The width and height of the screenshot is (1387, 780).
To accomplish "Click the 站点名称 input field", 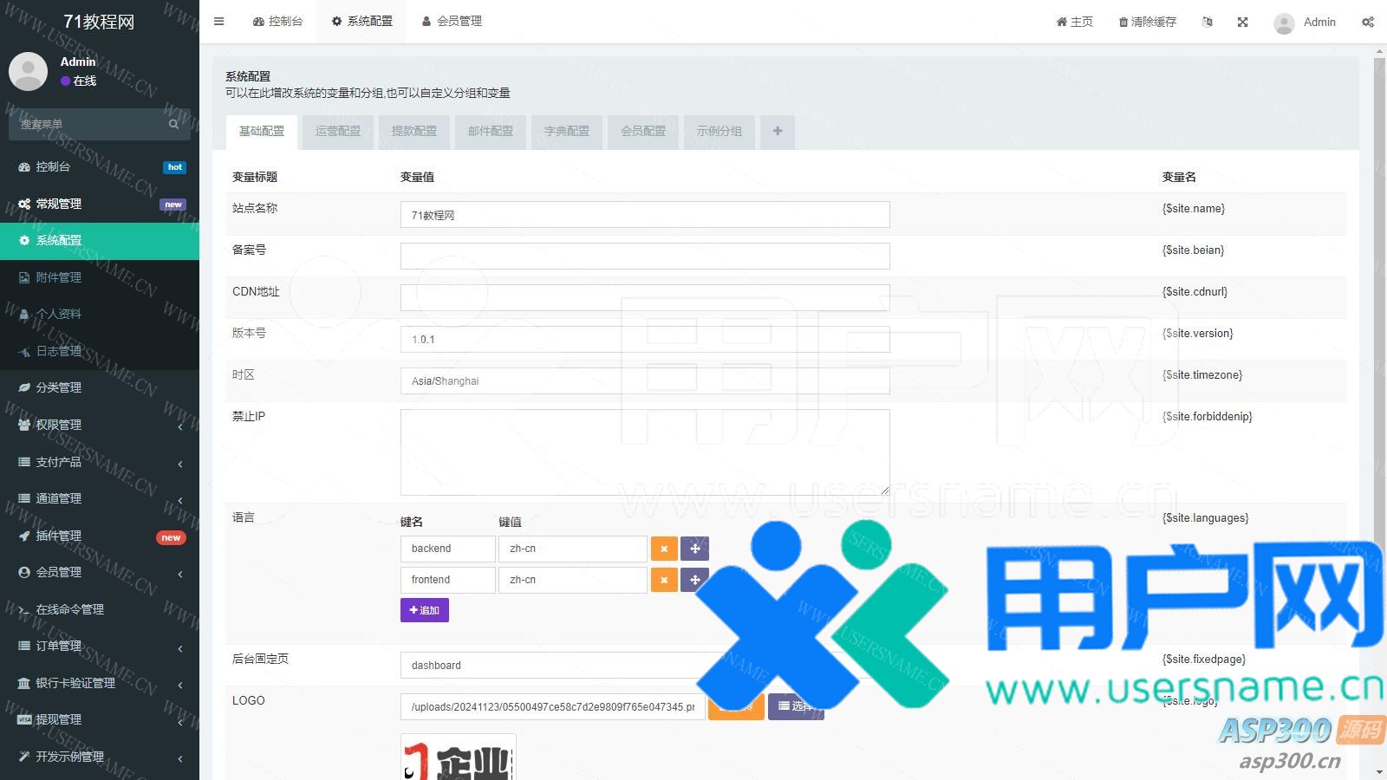I will (x=644, y=215).
